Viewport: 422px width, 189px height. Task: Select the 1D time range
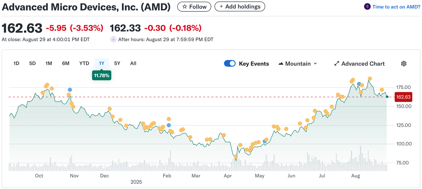pos(16,63)
